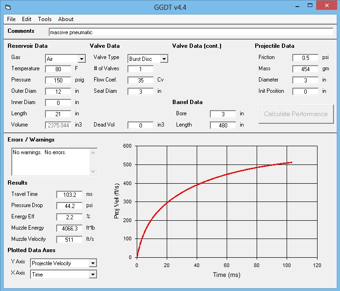Expand the Valve Type dropdown
This screenshot has width=340, height=291.
[x=164, y=59]
